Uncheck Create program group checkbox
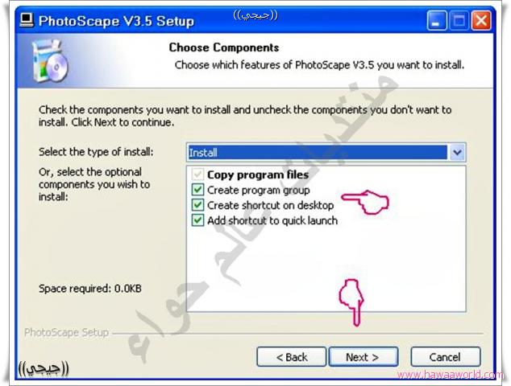The width and height of the screenshot is (511, 386). tap(197, 190)
